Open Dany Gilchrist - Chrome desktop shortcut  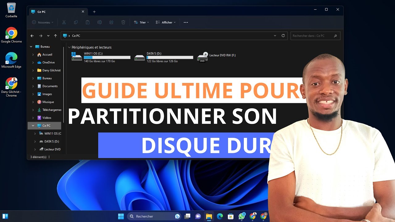tap(11, 87)
